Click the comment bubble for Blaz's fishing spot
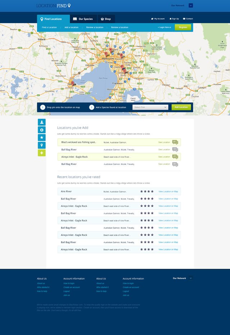Viewport: 230px width, 335px height. (175, 142)
